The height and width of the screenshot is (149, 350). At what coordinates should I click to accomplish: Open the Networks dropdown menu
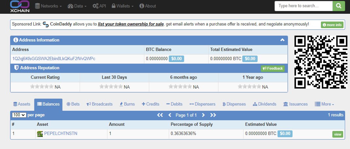click(x=48, y=6)
